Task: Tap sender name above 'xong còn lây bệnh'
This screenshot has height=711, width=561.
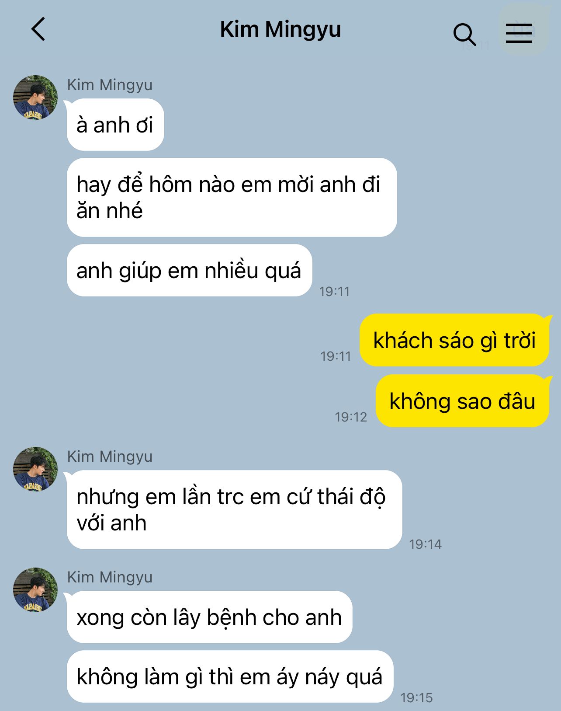Action: point(110,577)
